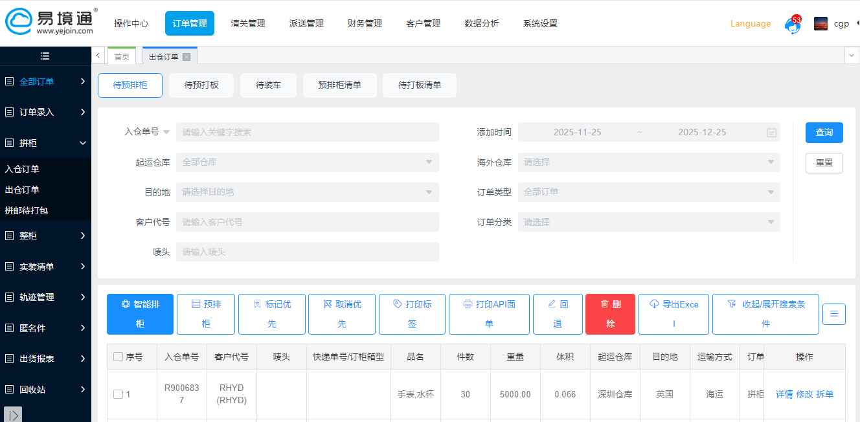Click the 回收站 sidebar icon
860x422 pixels.
point(9,390)
